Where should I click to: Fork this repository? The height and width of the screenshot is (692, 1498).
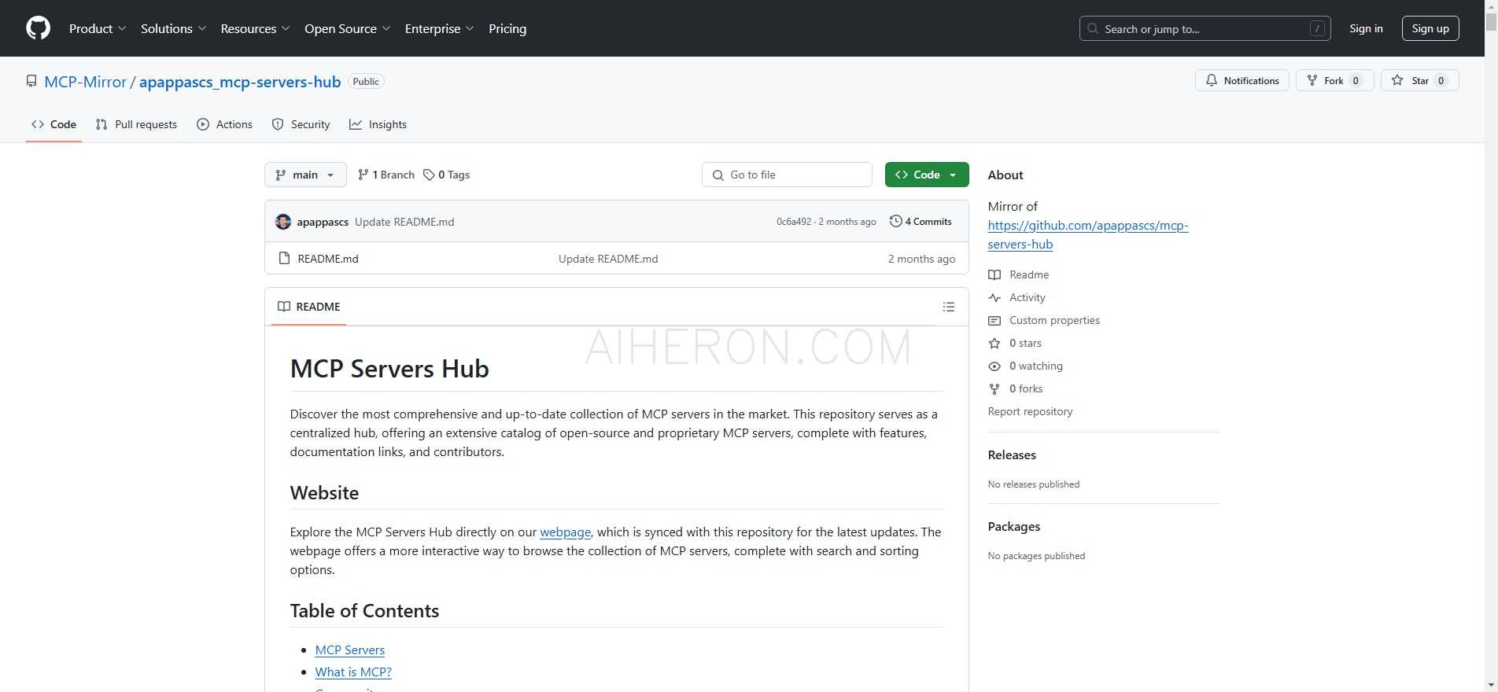pyautogui.click(x=1334, y=80)
